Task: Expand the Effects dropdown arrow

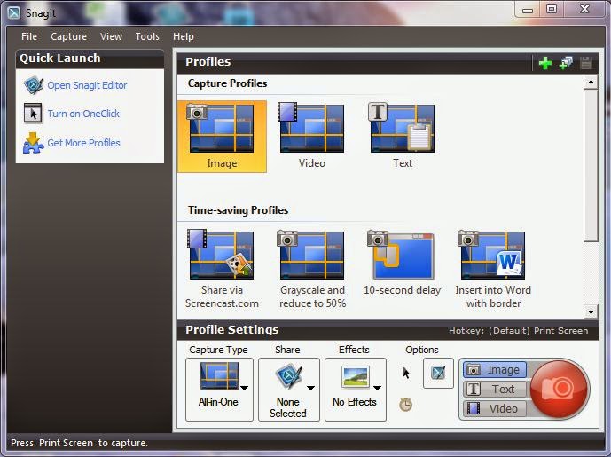Action: tap(377, 388)
